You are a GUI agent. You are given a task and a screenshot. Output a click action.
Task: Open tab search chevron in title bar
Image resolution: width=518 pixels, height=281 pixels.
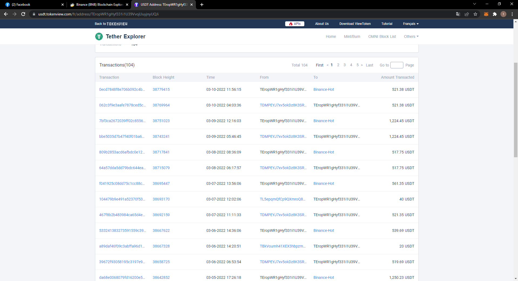tap(475, 4)
